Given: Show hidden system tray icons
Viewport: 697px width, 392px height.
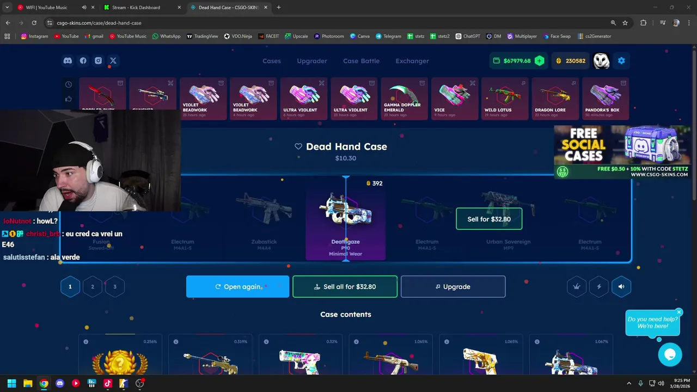Looking at the screenshot, I should pos(629,383).
